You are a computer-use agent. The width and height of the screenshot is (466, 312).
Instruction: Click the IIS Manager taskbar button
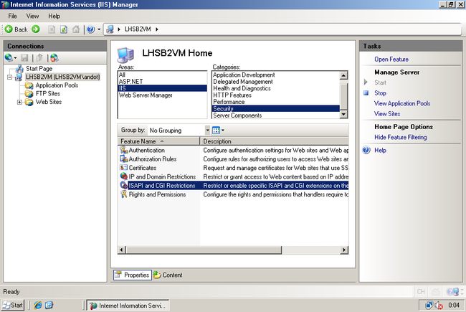(x=128, y=306)
